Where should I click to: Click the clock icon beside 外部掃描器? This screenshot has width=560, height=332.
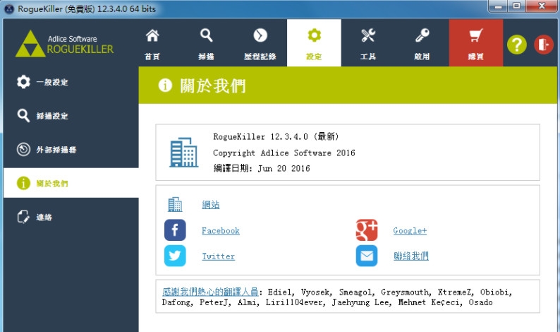point(23,149)
